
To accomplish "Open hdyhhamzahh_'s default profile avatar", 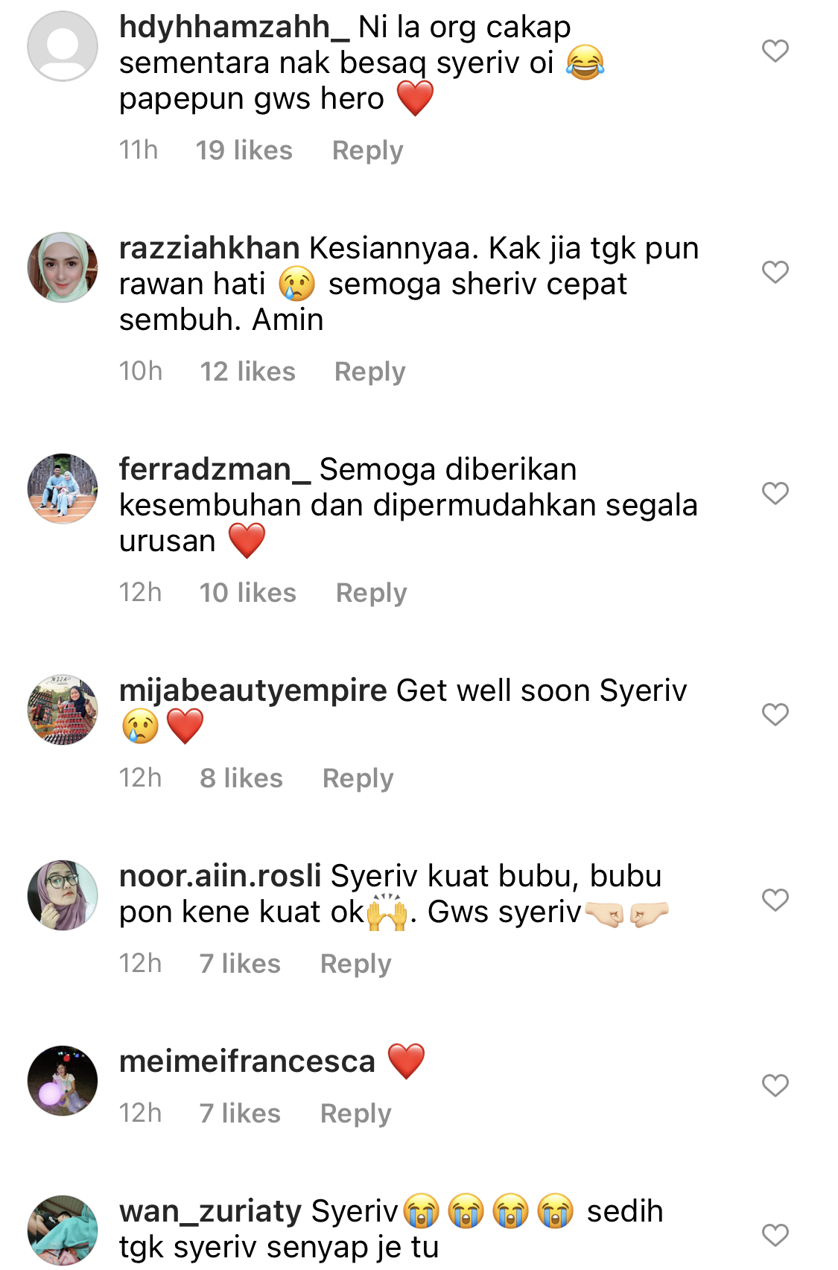I will [63, 46].
